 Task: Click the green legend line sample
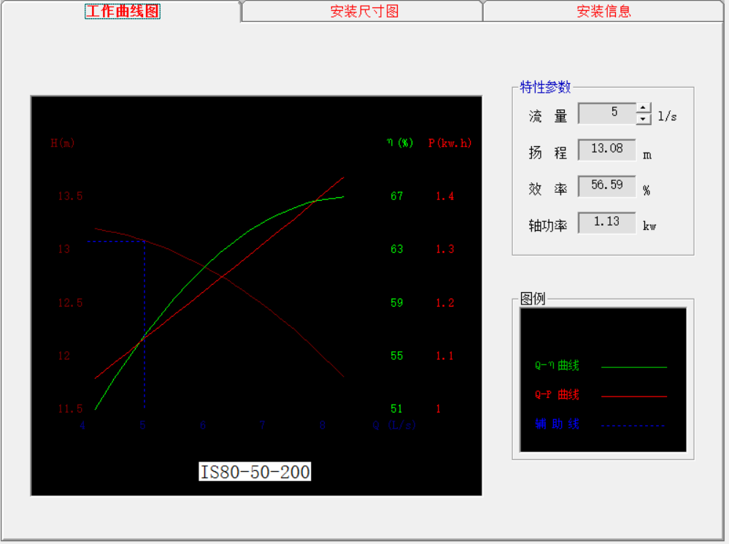pyautogui.click(x=634, y=367)
